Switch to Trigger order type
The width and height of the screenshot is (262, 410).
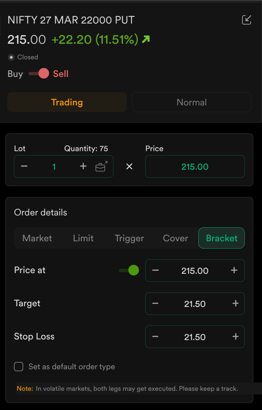pyautogui.click(x=129, y=238)
